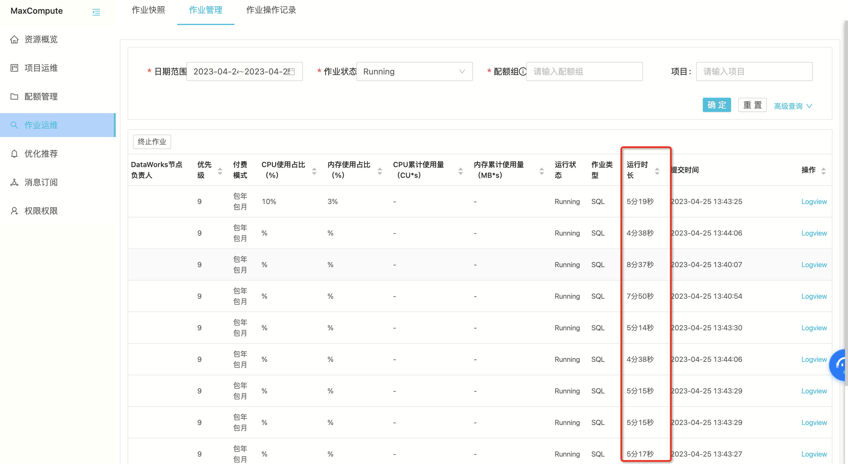Click the 项目运维 project icon in the sidebar
This screenshot has height=464, width=848.
click(x=14, y=68)
